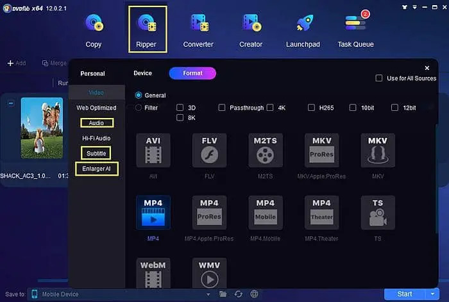Open the Audio category

click(x=97, y=123)
